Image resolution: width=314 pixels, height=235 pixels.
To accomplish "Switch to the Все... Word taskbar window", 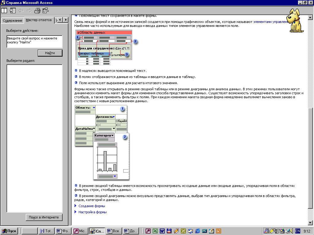I will [114, 231].
